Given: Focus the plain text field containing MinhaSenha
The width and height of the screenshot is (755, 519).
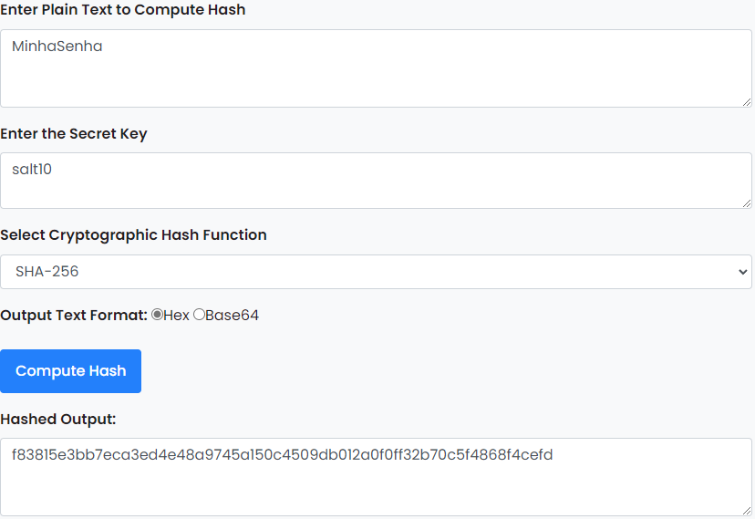Looking at the screenshot, I should click(x=376, y=68).
